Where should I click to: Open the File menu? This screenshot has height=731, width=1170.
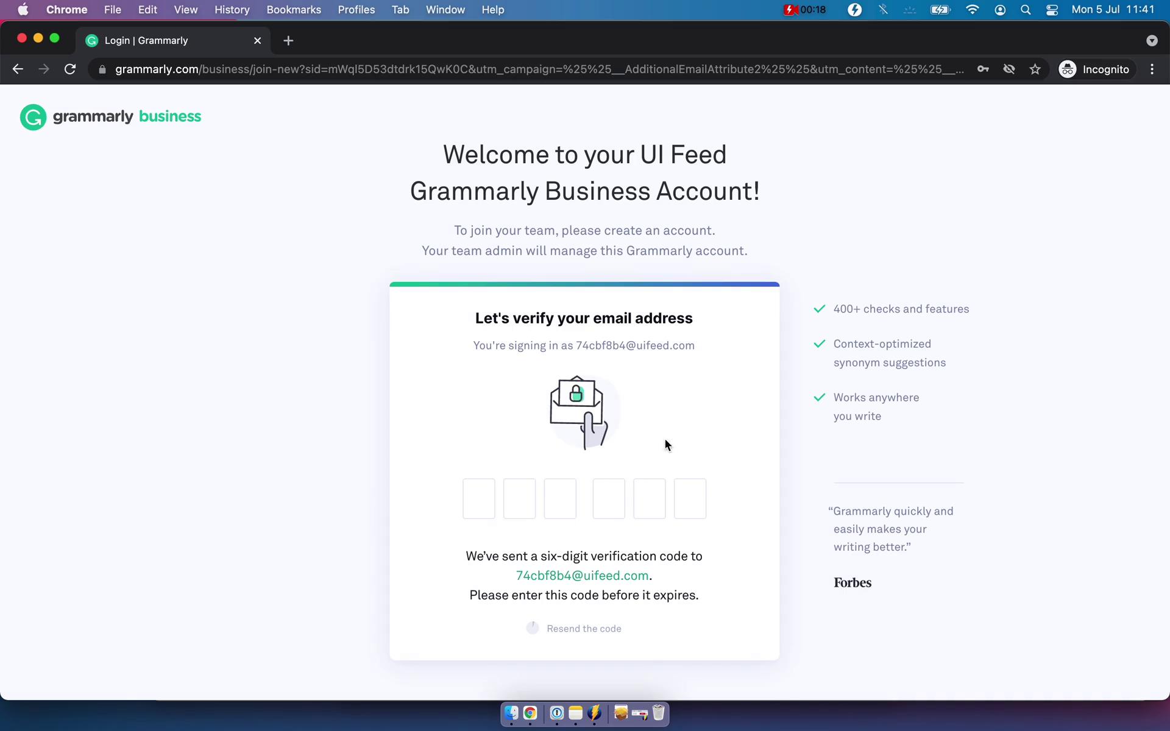tap(112, 10)
